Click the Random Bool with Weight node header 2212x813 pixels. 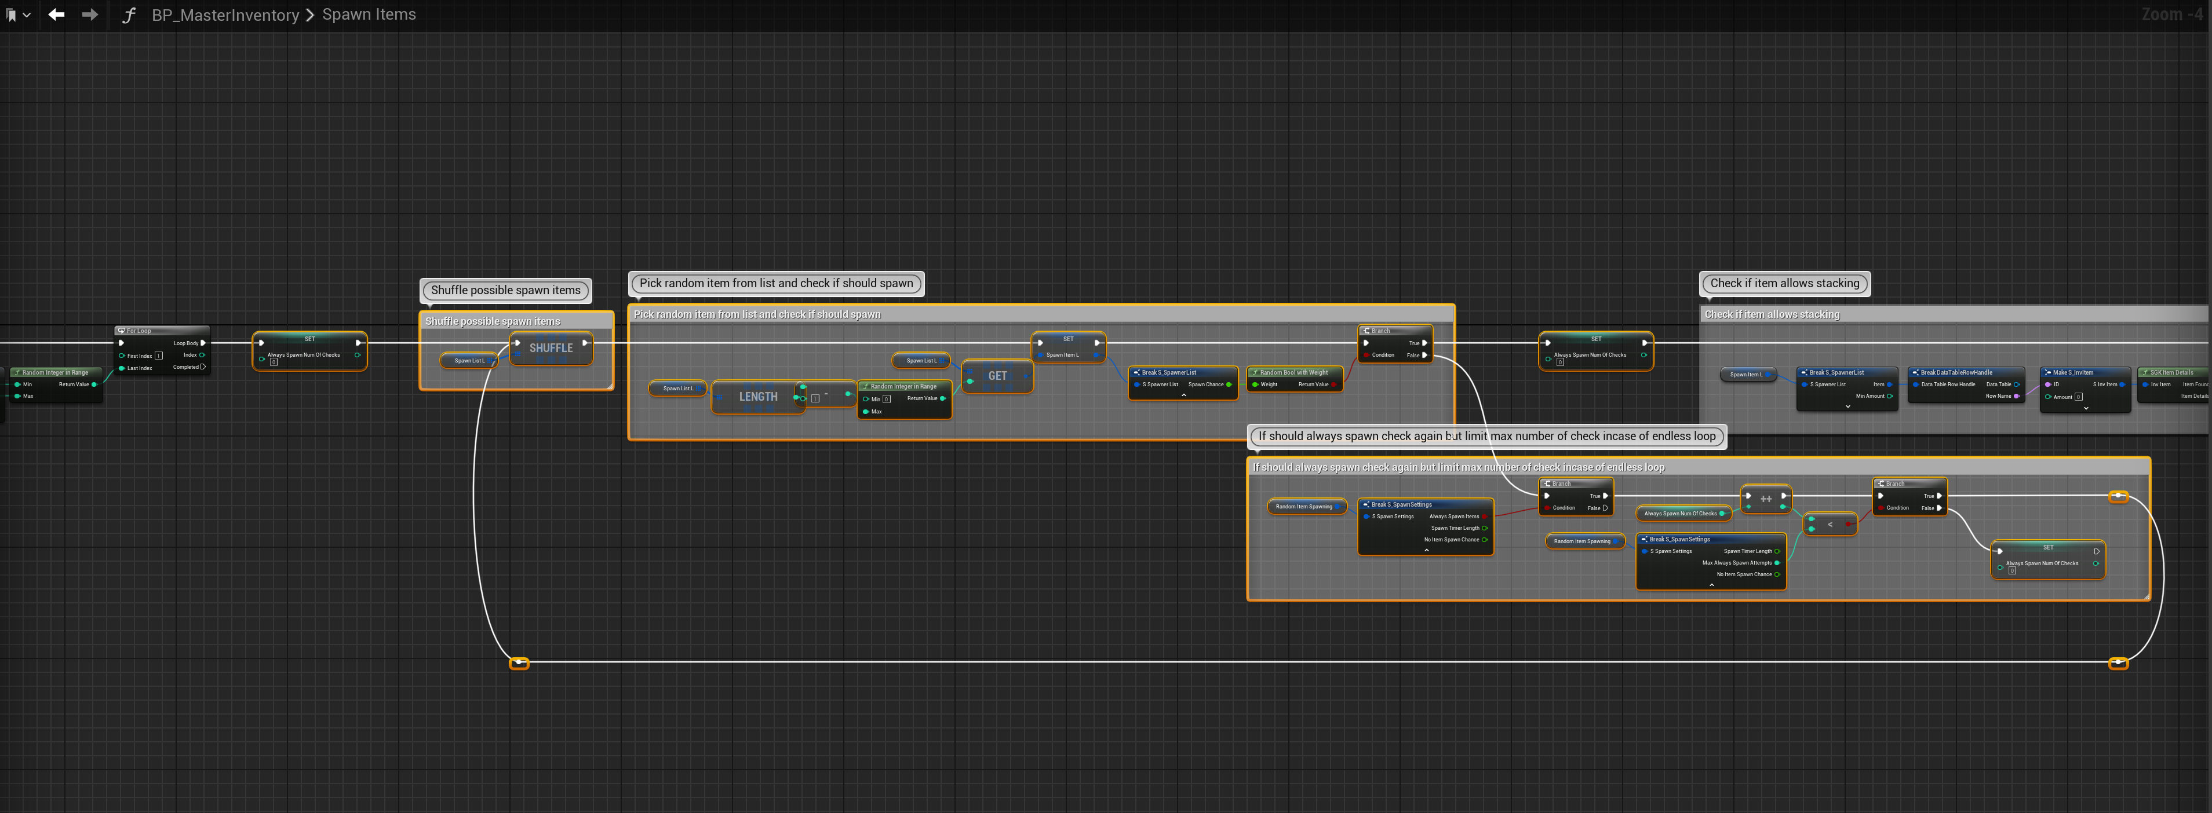[1293, 372]
